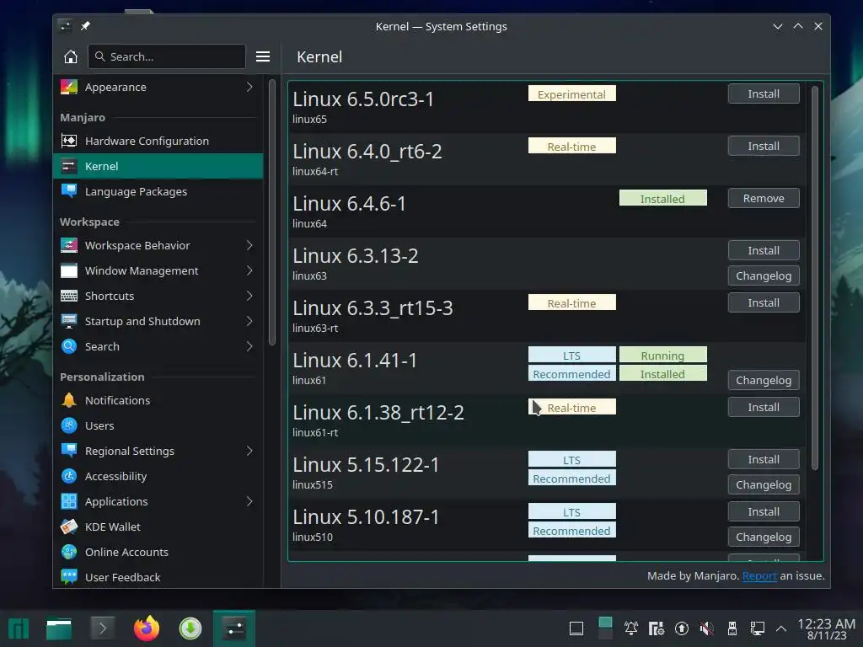This screenshot has width=863, height=647.
Task: Show hidden system tray icons arrow
Action: coord(780,628)
